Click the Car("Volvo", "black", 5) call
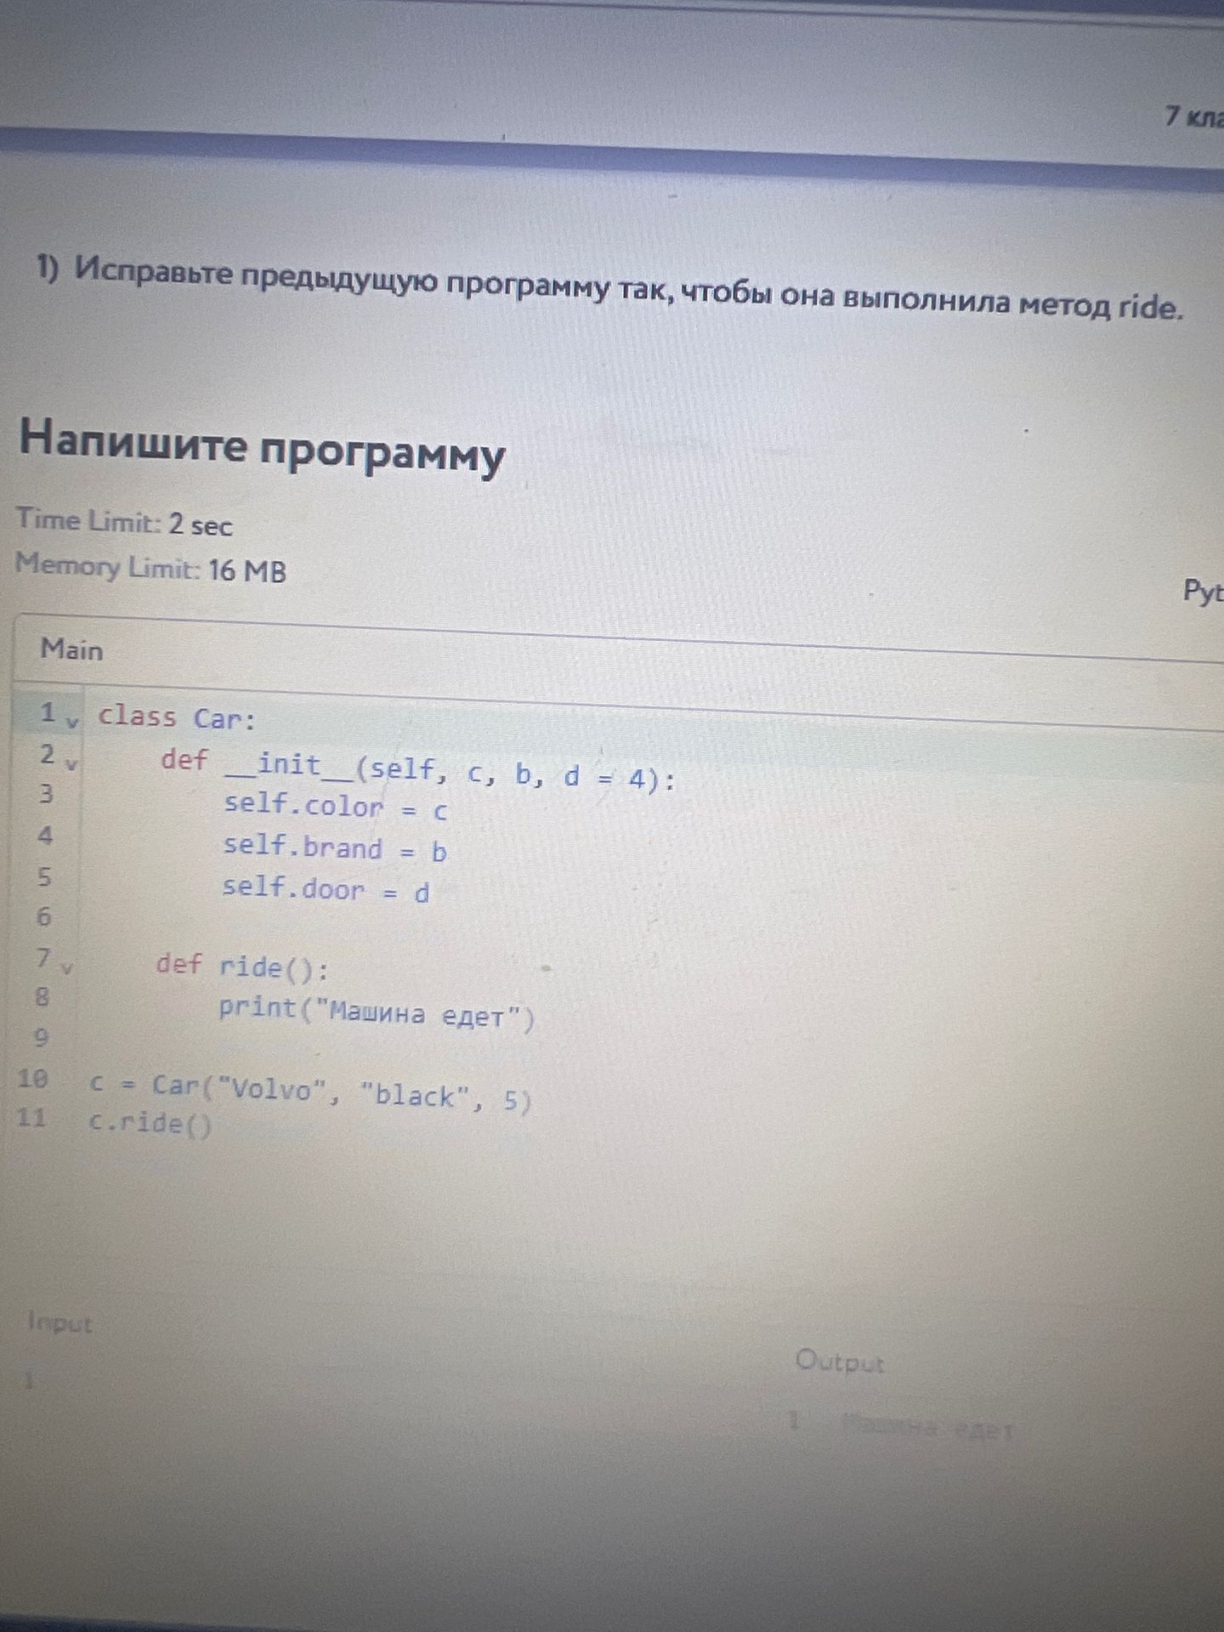Image resolution: width=1224 pixels, height=1632 pixels. (342, 1092)
